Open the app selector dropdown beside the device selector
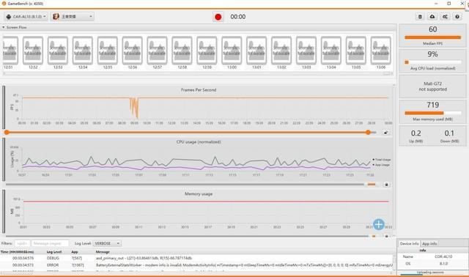The height and width of the screenshot is (277, 469). (73, 16)
